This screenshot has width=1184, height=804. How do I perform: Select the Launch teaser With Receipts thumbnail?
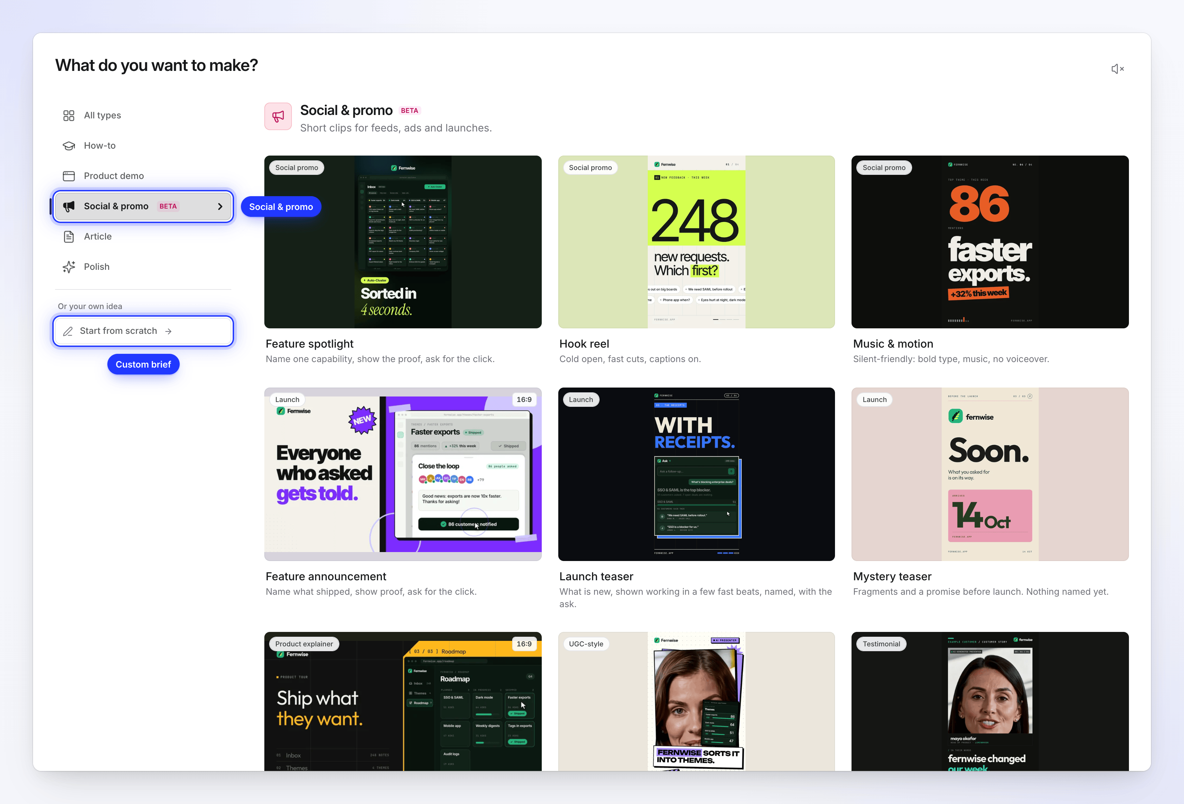click(x=696, y=474)
